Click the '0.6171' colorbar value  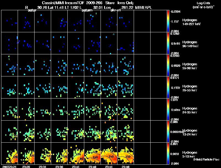[x=175, y=78]
